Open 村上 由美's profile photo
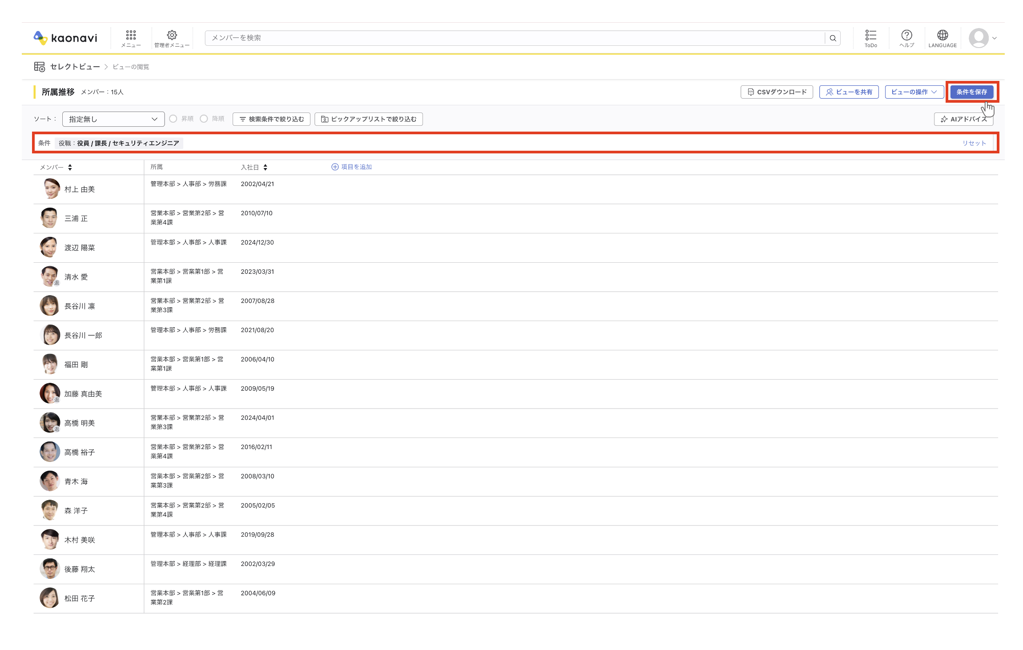Image resolution: width=1023 pixels, height=650 pixels. click(x=50, y=189)
